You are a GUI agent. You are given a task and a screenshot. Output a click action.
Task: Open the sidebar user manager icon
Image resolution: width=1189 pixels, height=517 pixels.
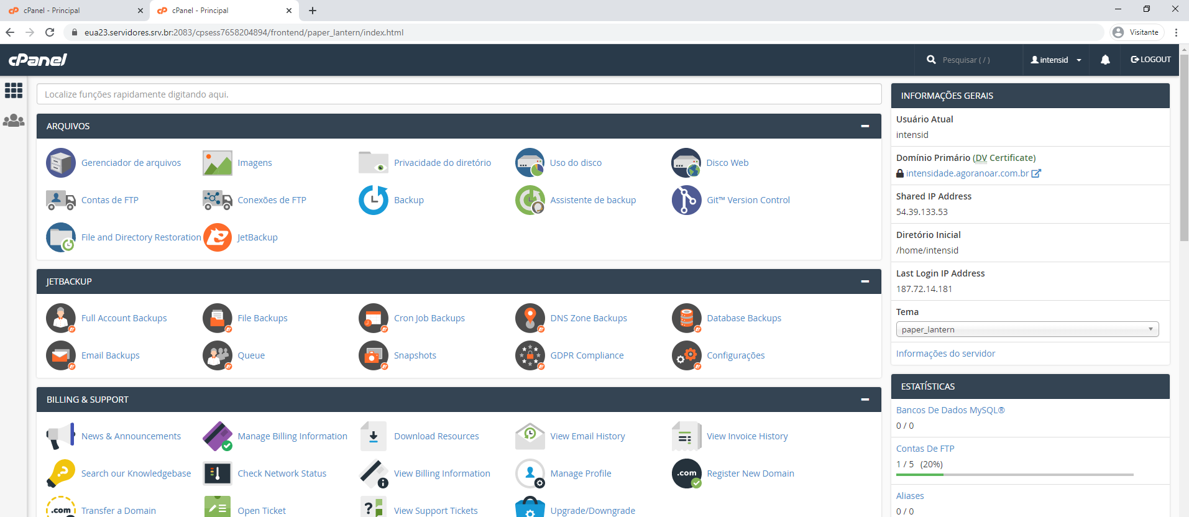14,121
